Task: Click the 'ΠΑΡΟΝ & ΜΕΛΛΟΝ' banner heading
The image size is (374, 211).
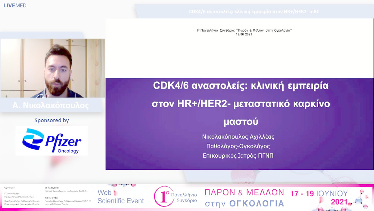Action: tap(244, 192)
